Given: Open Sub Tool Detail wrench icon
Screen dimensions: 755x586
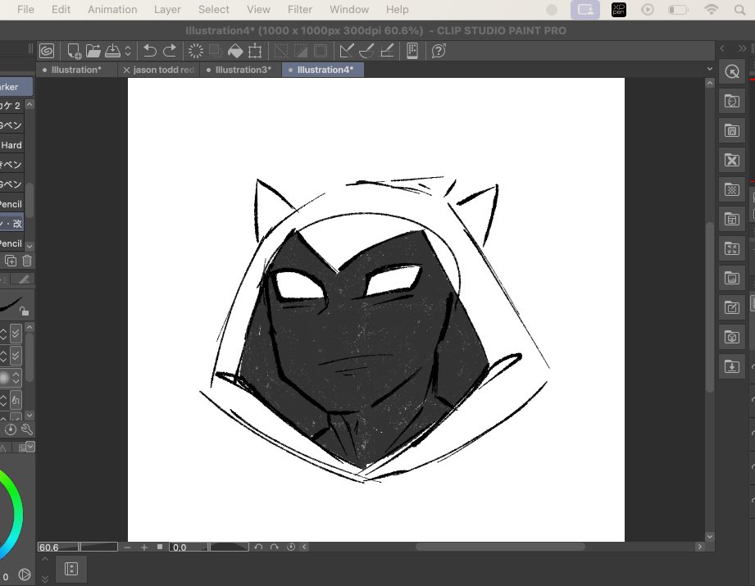Looking at the screenshot, I should [27, 429].
